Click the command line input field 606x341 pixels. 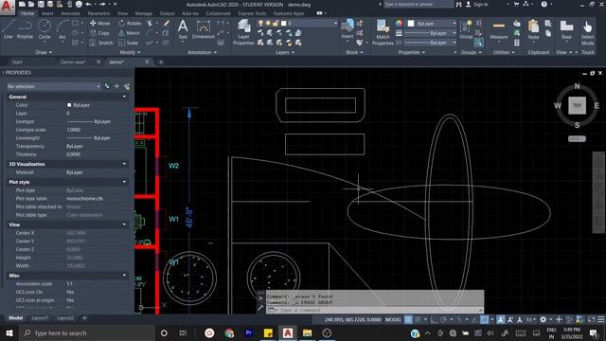[375, 310]
